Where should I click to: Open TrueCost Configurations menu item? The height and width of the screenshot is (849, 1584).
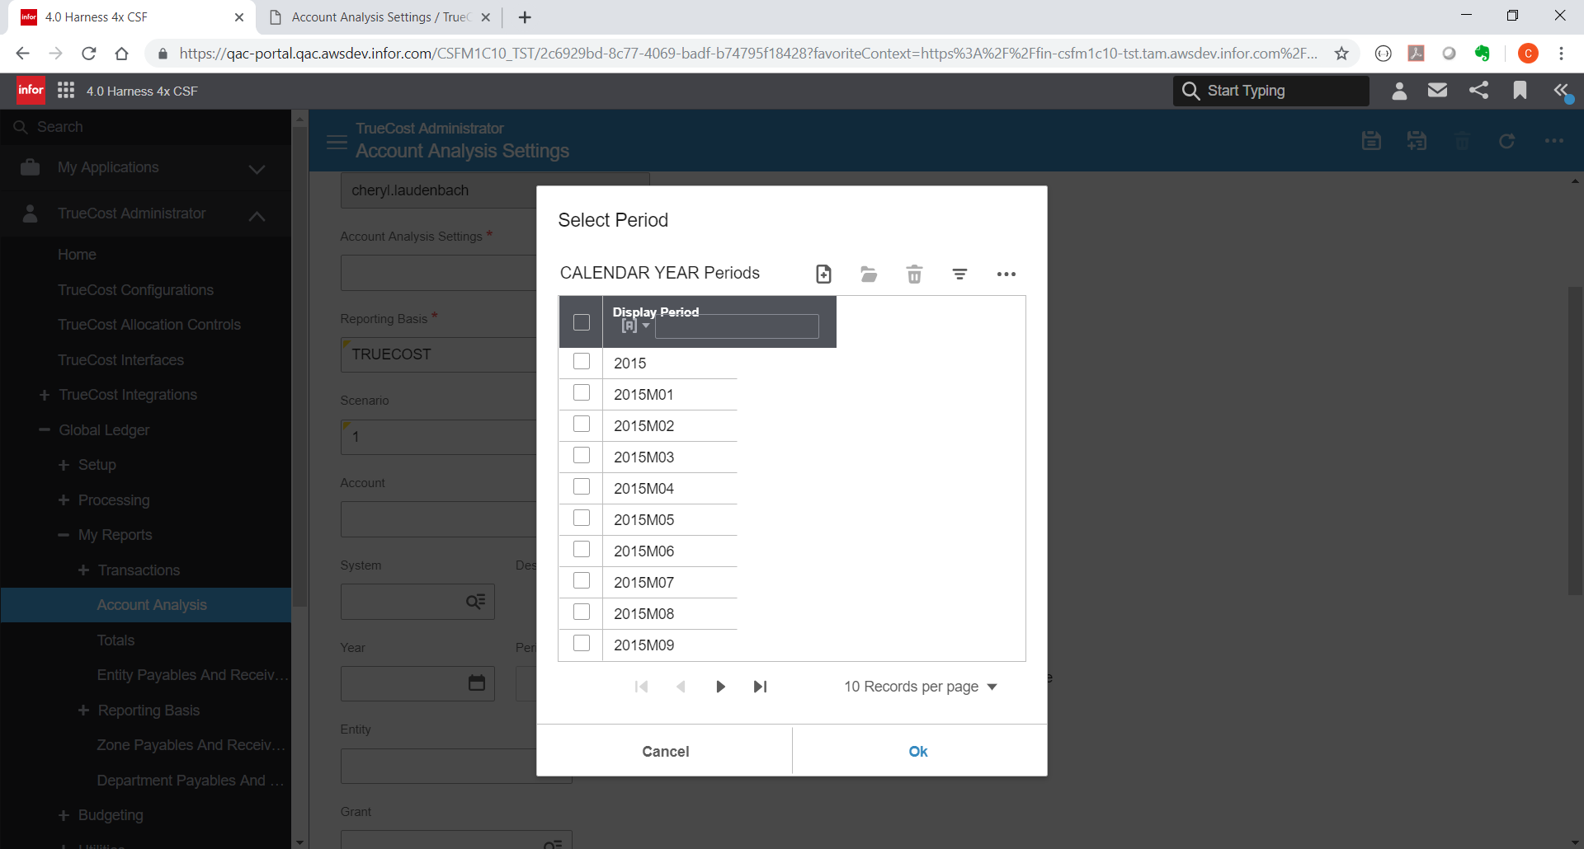tap(135, 290)
